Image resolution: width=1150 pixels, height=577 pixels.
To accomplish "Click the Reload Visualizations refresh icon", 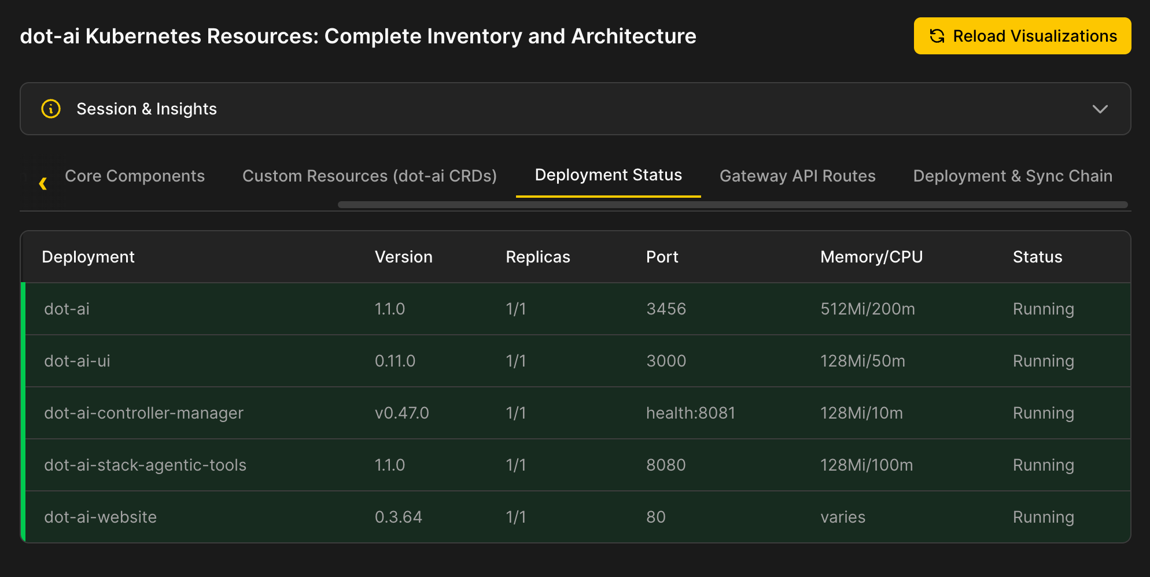I will pyautogui.click(x=937, y=36).
